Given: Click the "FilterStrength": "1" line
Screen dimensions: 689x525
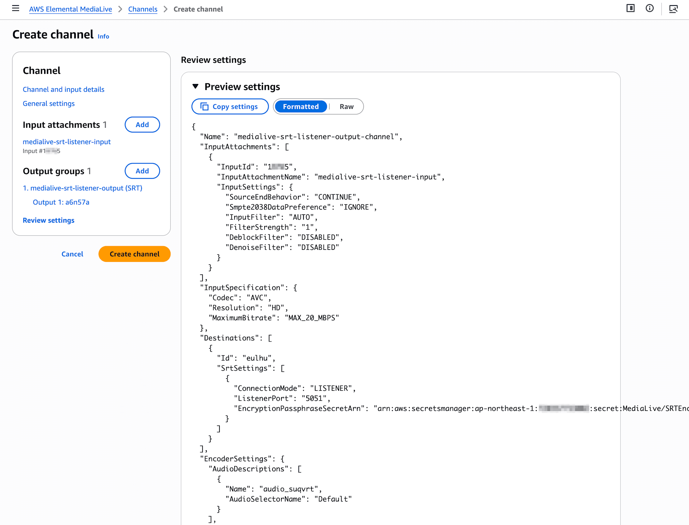Looking at the screenshot, I should (271, 227).
